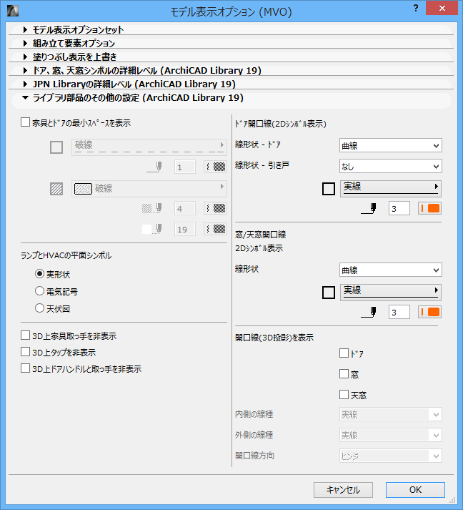Open window opening 実線 line type selector
463x510 pixels.
pyautogui.click(x=391, y=293)
